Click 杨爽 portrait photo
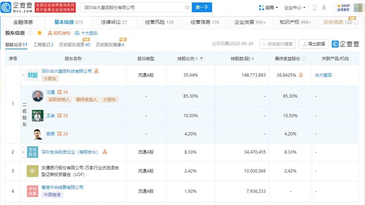 click(38, 134)
